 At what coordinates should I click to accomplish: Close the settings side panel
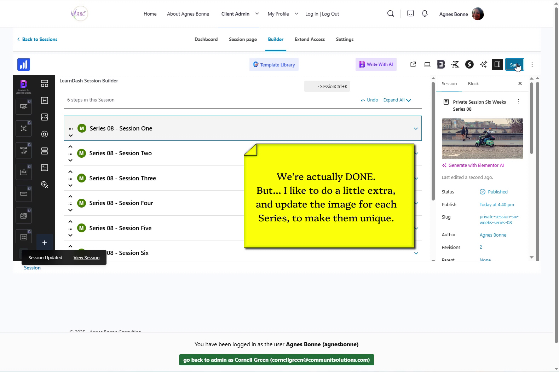point(520,84)
